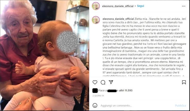Follow the account with the Segui link
The height and width of the screenshot is (111, 190).
tap(140, 6)
